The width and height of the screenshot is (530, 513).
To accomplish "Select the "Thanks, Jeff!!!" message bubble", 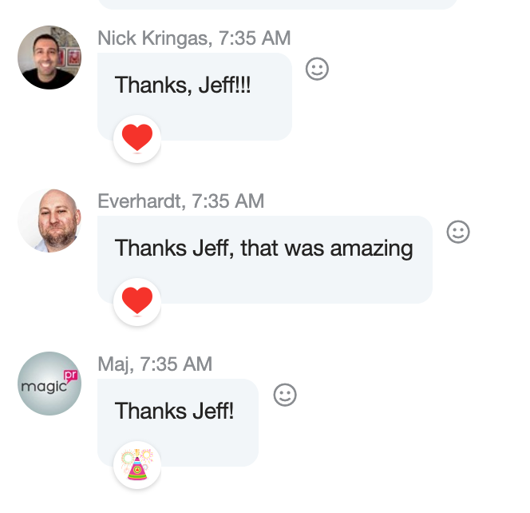I will click(x=195, y=97).
